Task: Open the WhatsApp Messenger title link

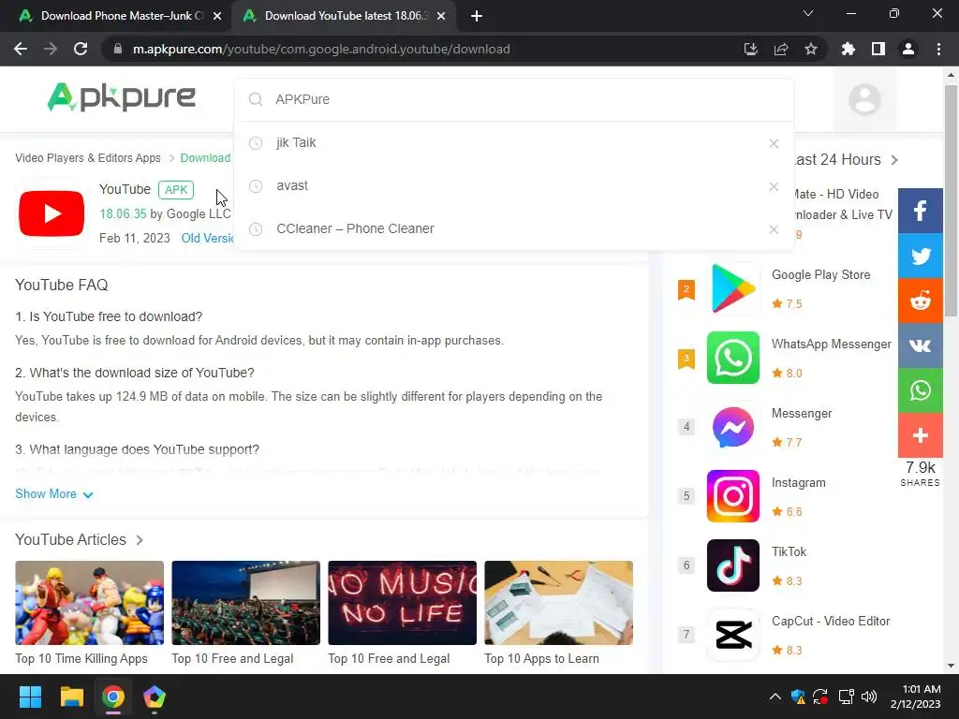Action: click(x=832, y=344)
